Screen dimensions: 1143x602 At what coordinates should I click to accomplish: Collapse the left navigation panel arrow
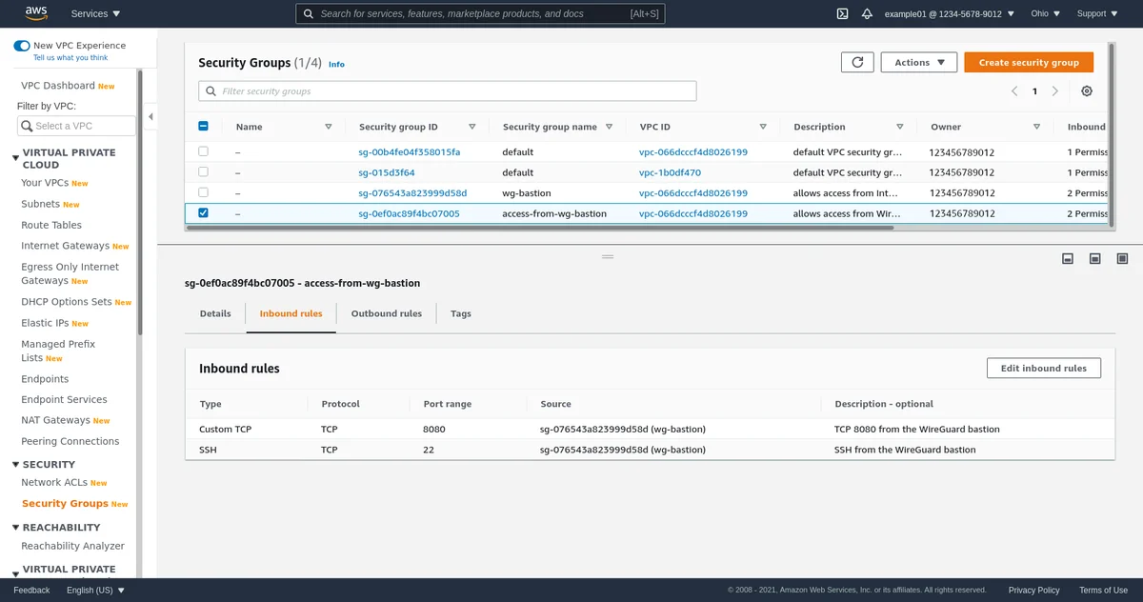[x=150, y=117]
